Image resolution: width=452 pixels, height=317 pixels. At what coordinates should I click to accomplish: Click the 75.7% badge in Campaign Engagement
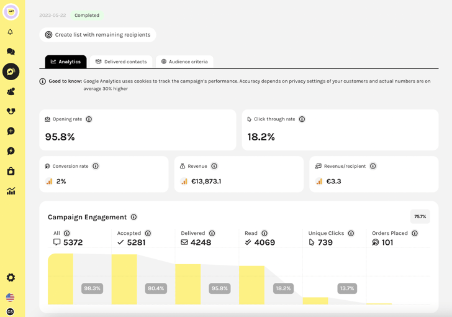click(x=420, y=217)
